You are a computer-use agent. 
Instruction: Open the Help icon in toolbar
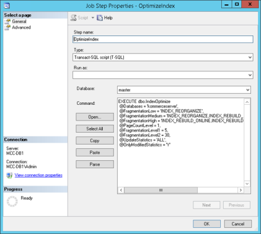(100, 18)
